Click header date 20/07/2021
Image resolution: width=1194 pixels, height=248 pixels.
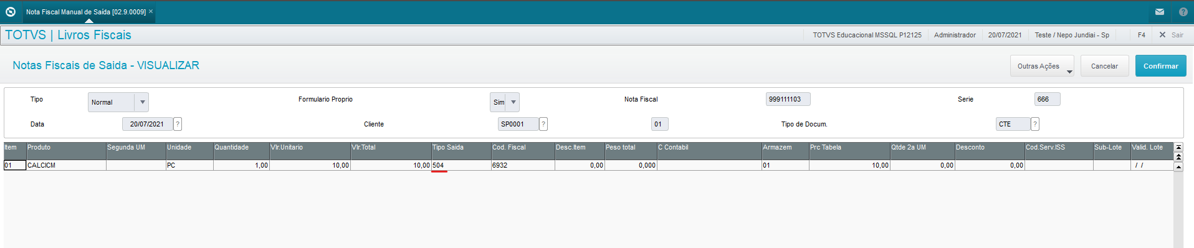(1005, 35)
